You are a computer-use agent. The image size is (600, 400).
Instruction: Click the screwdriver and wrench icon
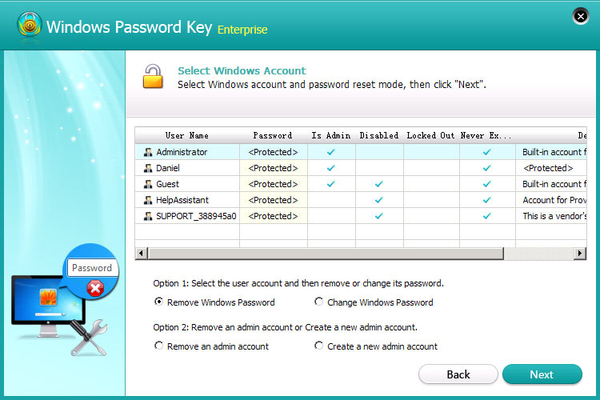88,338
